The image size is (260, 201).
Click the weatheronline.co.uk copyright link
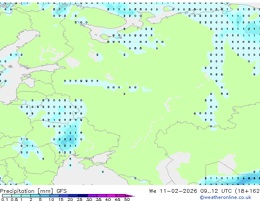pos(226,197)
